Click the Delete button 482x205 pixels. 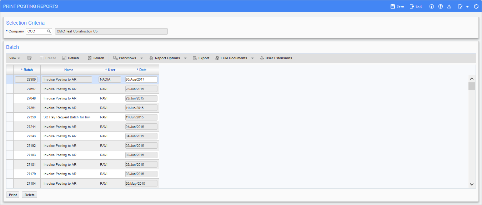pyautogui.click(x=30, y=195)
